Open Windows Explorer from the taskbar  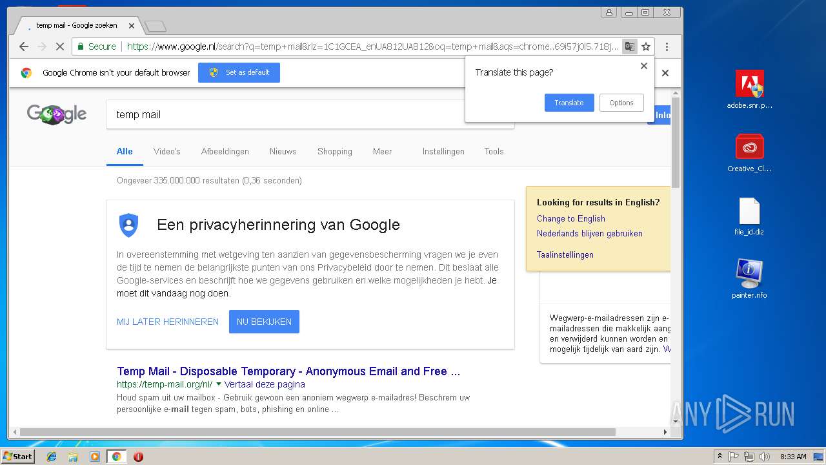click(73, 457)
